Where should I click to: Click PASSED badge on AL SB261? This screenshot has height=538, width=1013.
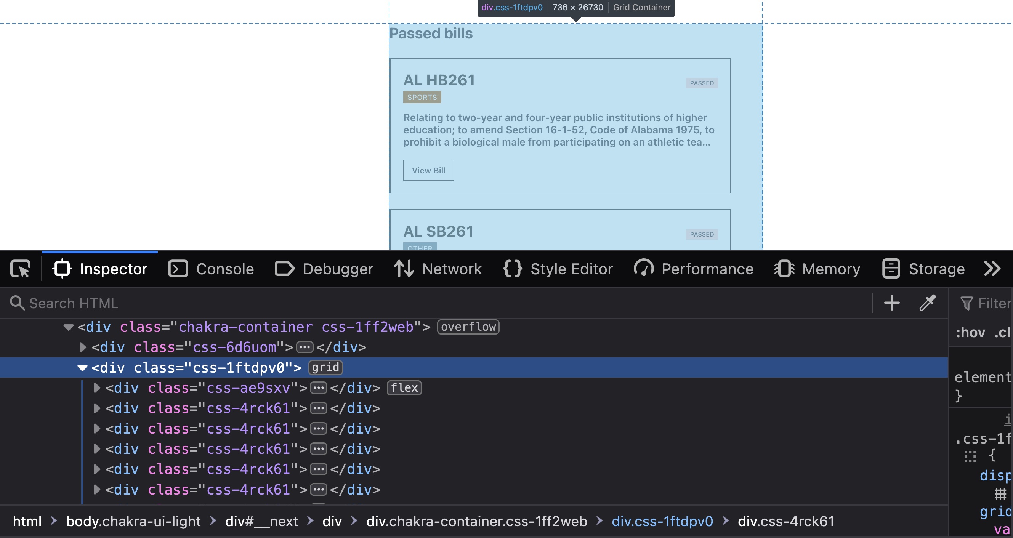point(702,234)
